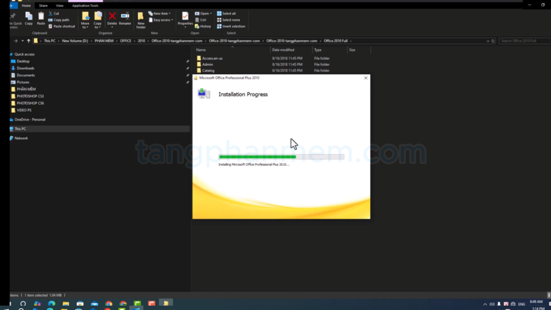Select the Catalog folder
551x310 pixels.
click(x=208, y=71)
